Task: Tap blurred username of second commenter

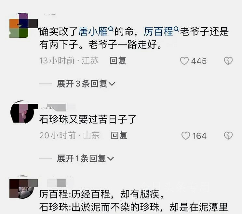Action: (x=57, y=107)
